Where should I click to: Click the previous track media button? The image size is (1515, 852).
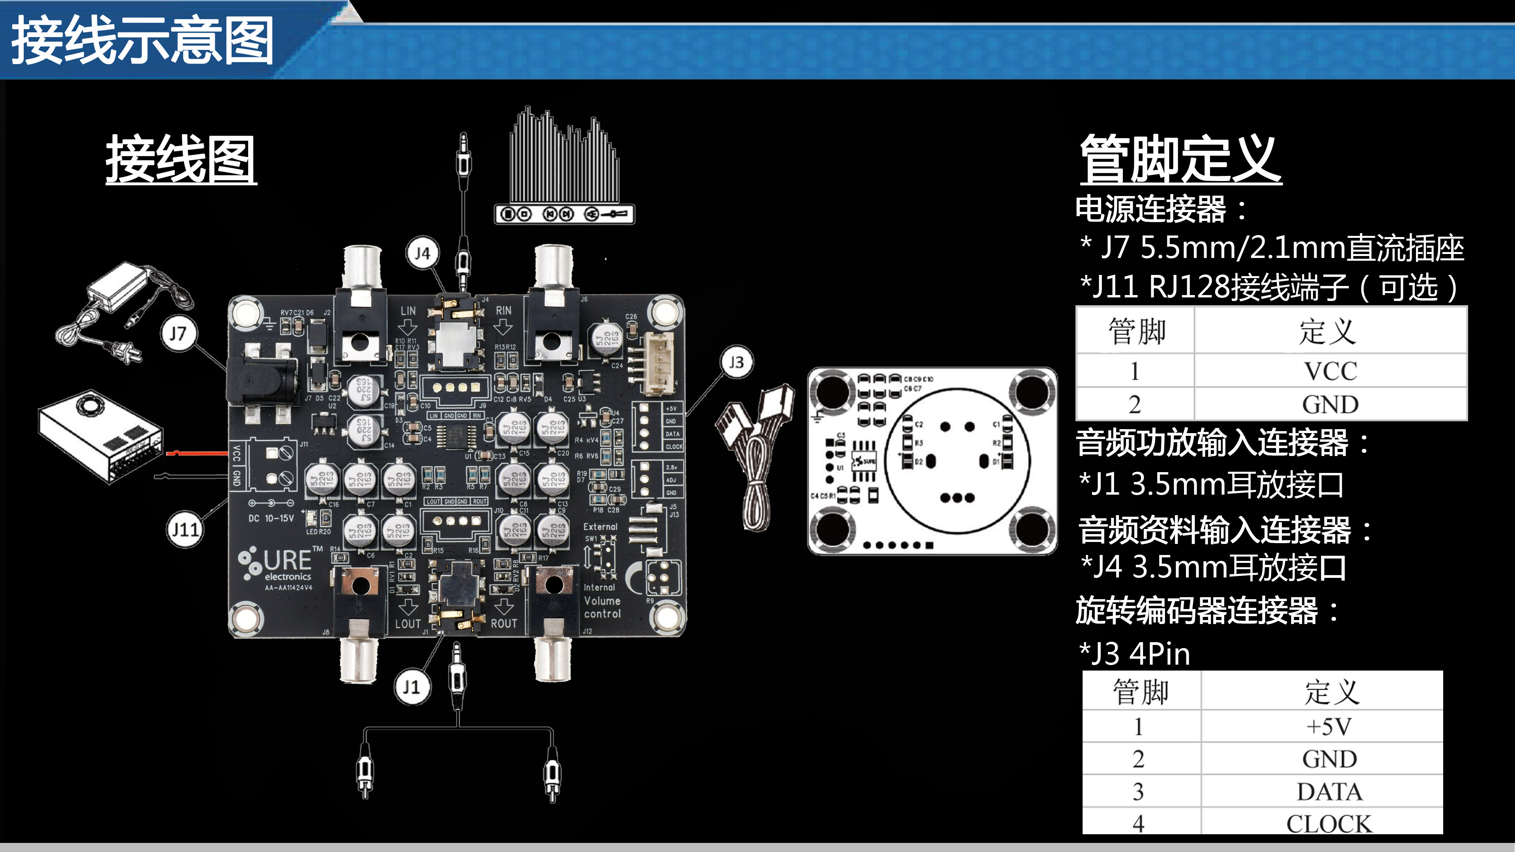[550, 214]
